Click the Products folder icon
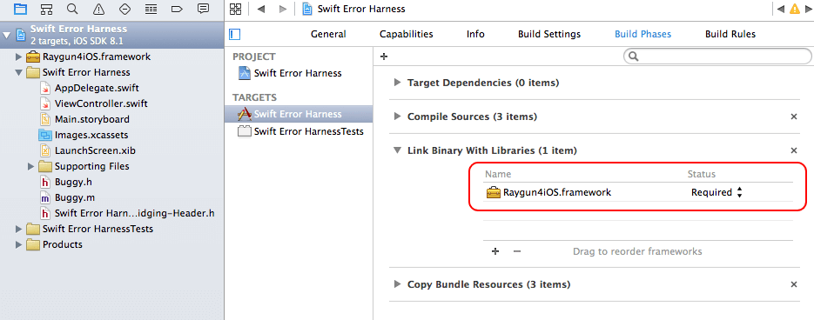The height and width of the screenshot is (320, 814). 33,244
